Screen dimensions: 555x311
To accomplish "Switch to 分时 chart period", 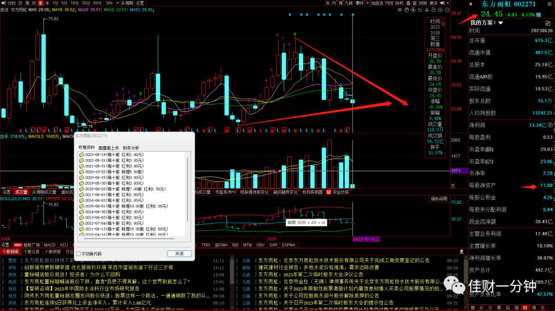I will tap(12, 3).
